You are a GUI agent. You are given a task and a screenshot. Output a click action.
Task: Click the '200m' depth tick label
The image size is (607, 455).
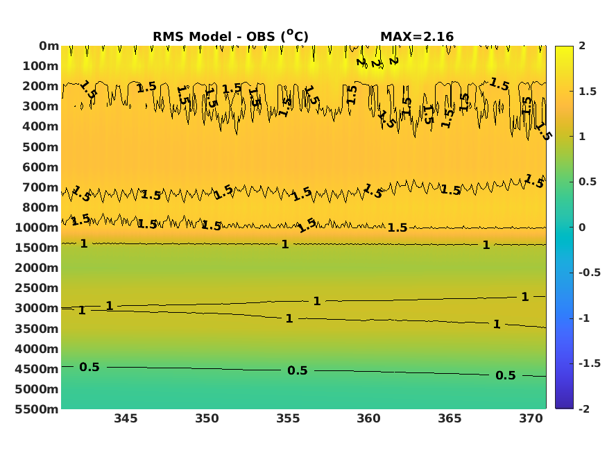pos(40,86)
